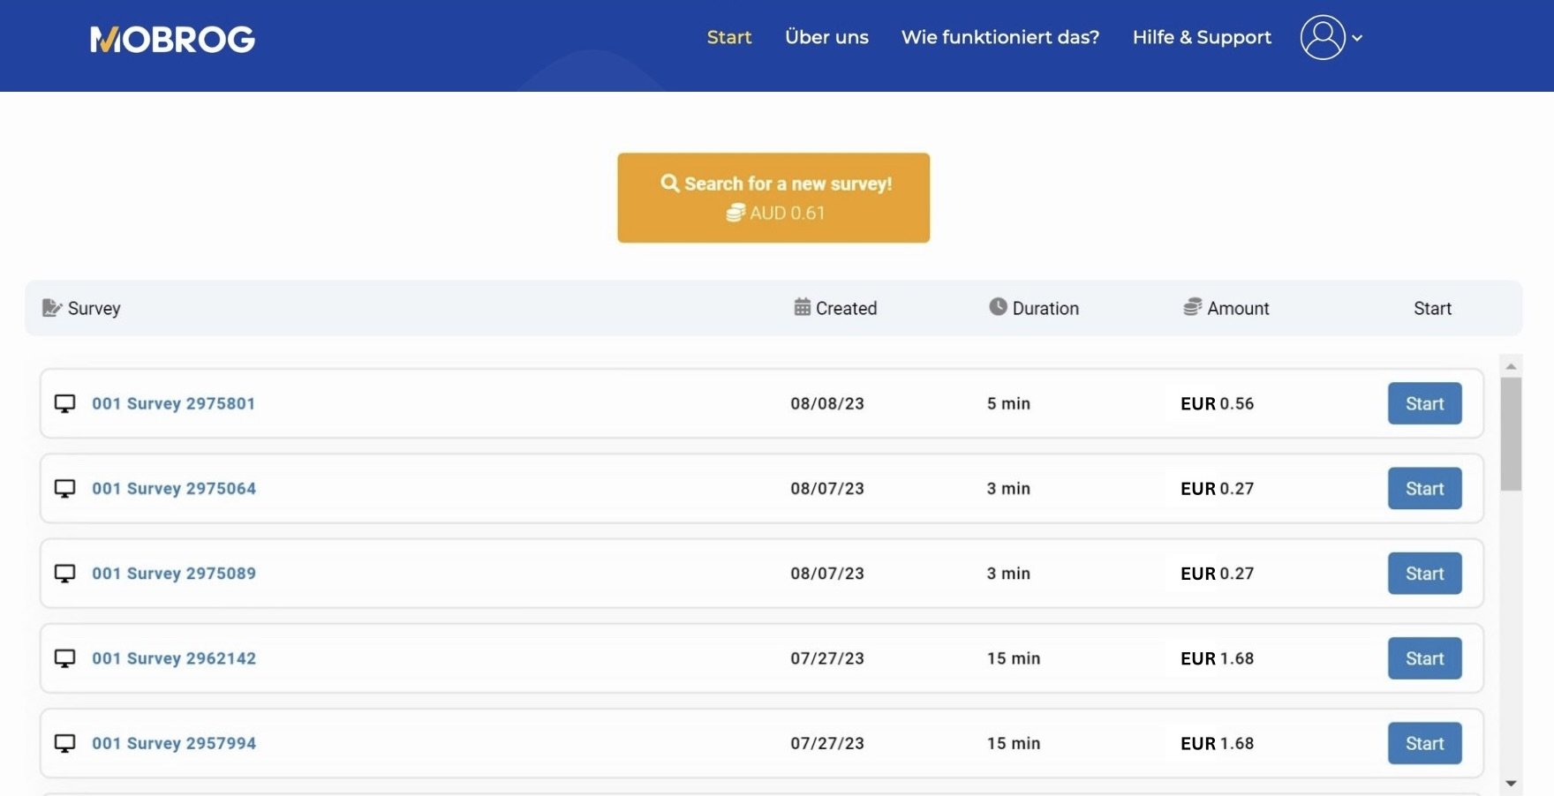Open the 001 Survey 2957994 link

point(174,743)
